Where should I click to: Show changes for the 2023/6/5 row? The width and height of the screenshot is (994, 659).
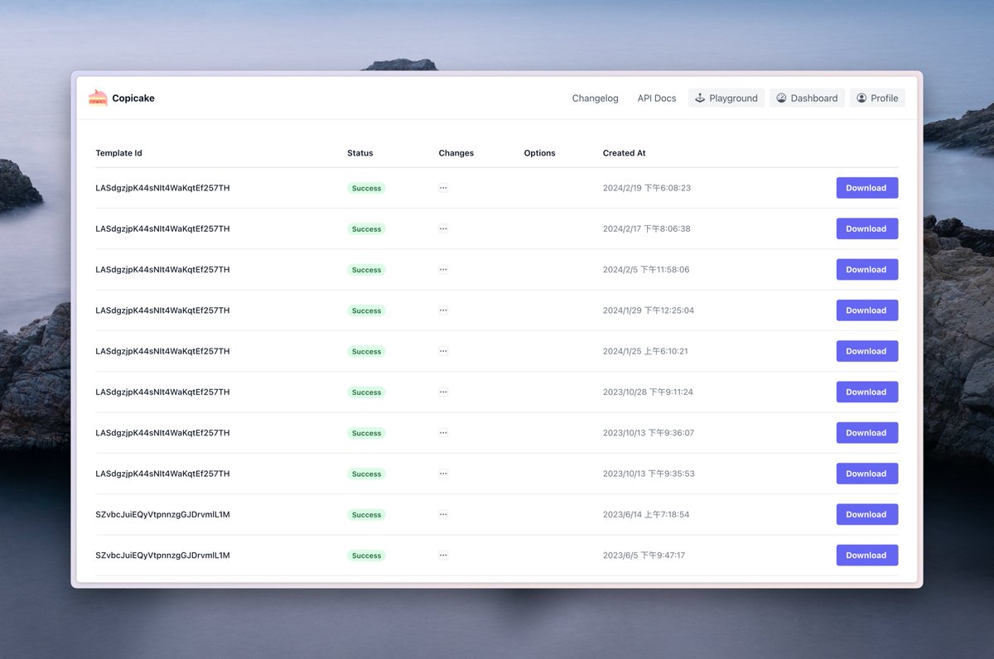443,556
